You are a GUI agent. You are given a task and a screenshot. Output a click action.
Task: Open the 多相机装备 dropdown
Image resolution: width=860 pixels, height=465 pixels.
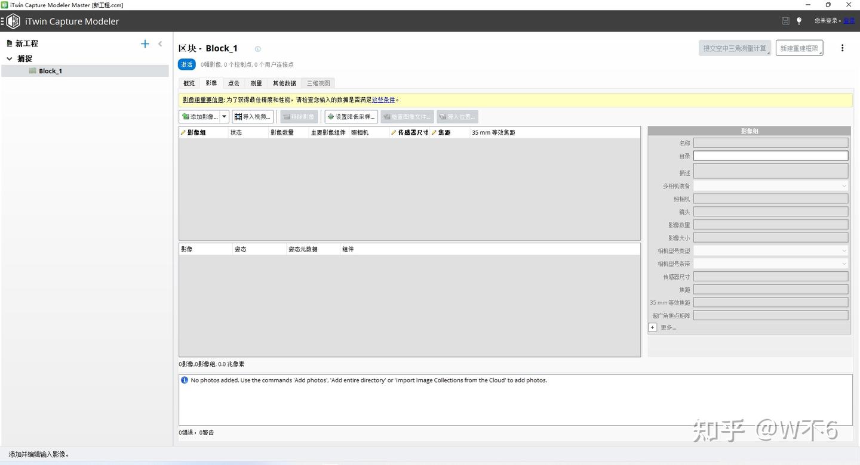pos(844,185)
